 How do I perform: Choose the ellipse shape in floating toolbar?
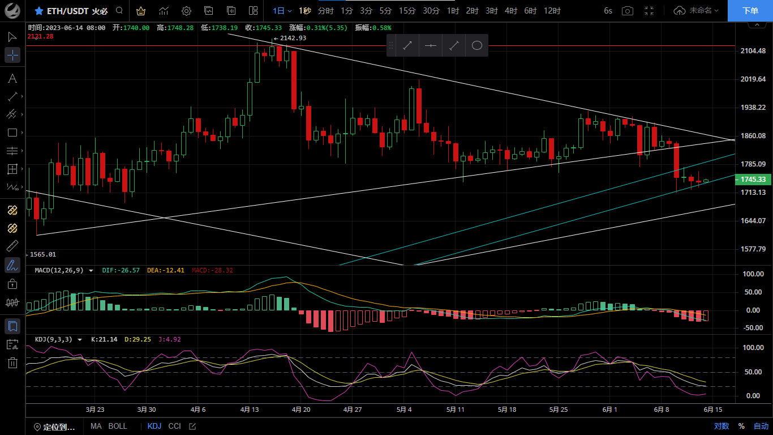pos(476,46)
